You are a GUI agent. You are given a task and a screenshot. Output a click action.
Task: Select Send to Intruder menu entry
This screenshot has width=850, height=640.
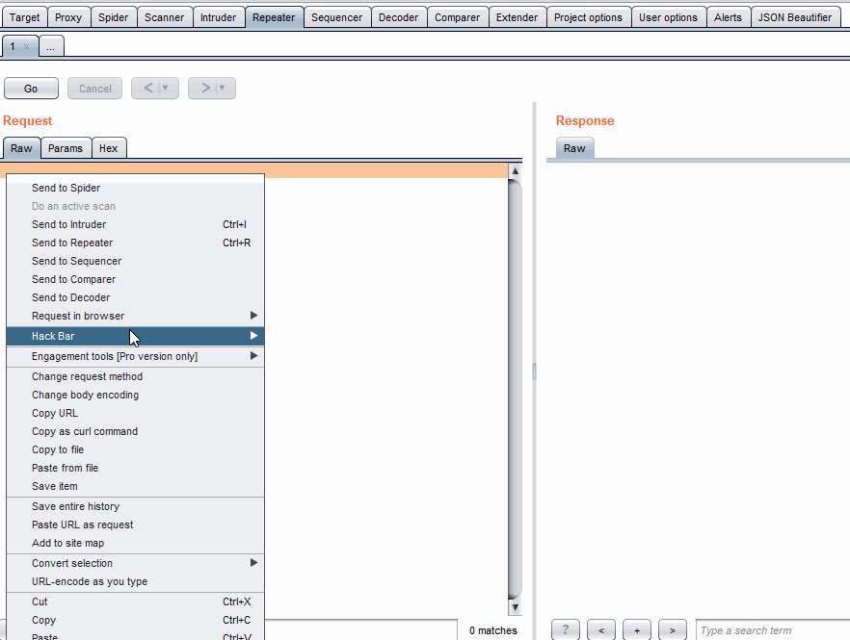(x=68, y=224)
